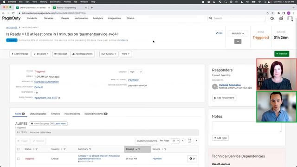Open the Payment impacted service link

(x=133, y=80)
